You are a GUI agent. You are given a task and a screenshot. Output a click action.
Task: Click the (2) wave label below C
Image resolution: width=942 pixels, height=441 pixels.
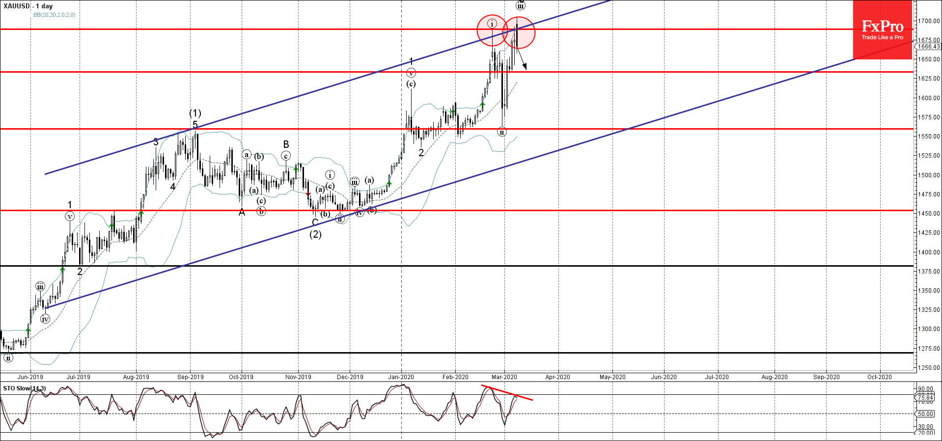pyautogui.click(x=315, y=234)
